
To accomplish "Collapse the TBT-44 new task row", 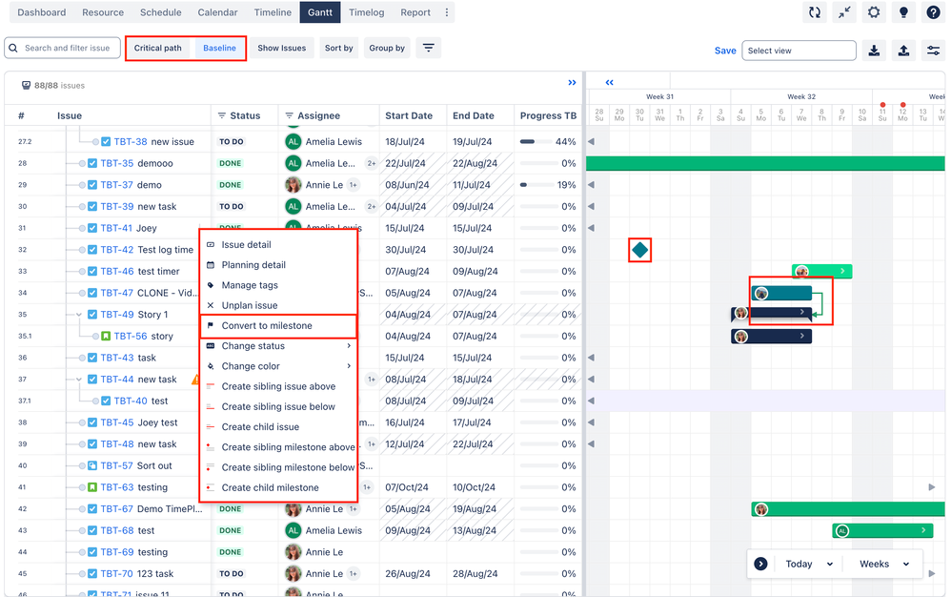I will click(x=79, y=380).
